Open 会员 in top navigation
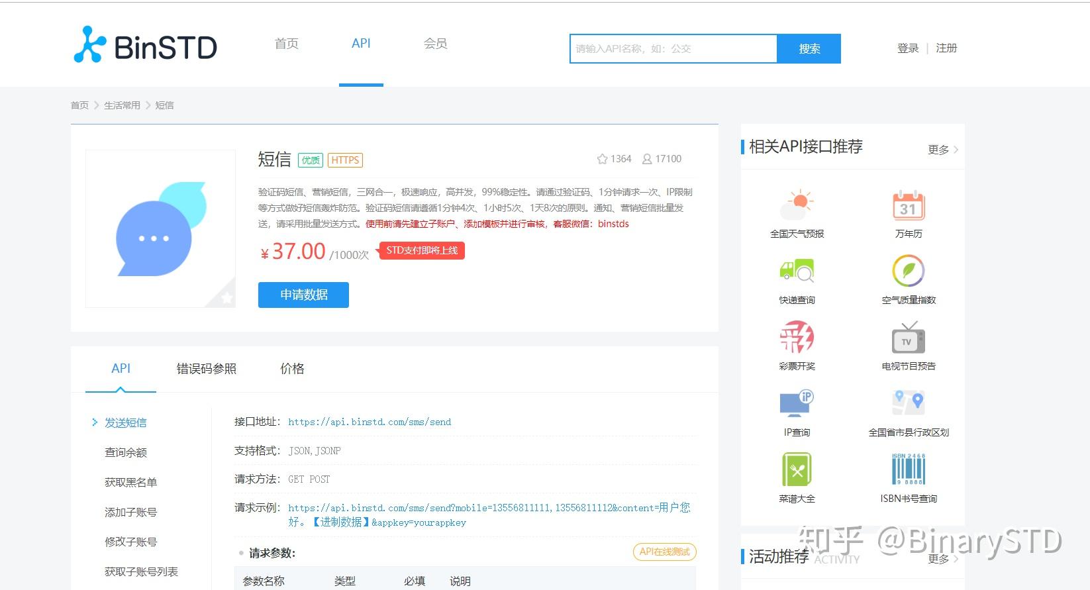This screenshot has height=590, width=1090. point(435,44)
